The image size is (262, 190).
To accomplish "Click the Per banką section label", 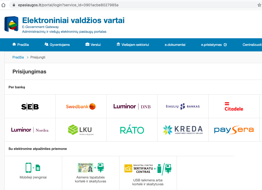I will (17, 87).
